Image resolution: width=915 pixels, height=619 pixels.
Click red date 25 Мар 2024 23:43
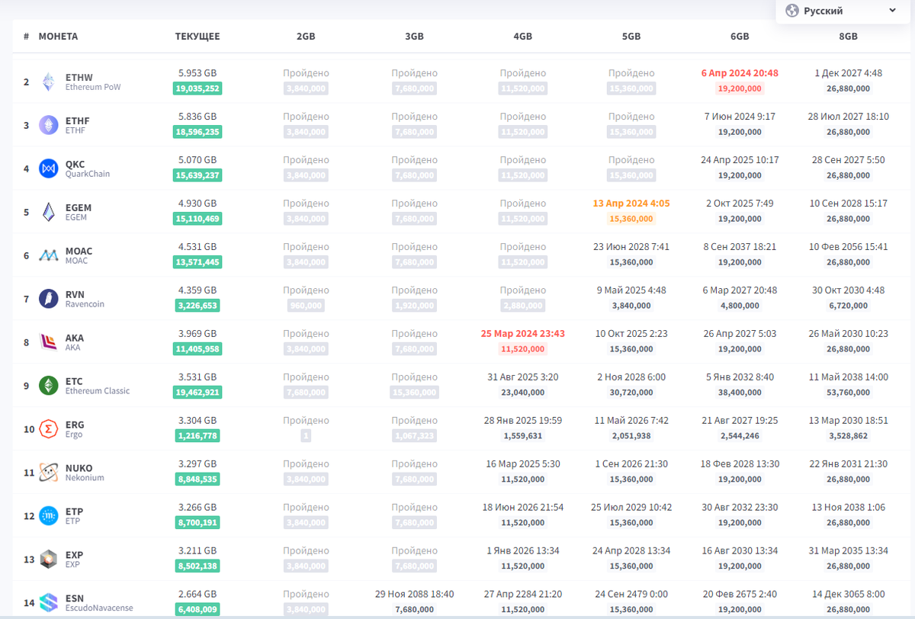pyautogui.click(x=523, y=334)
